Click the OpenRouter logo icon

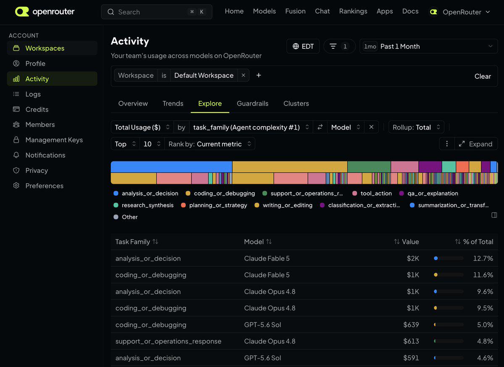pyautogui.click(x=22, y=12)
